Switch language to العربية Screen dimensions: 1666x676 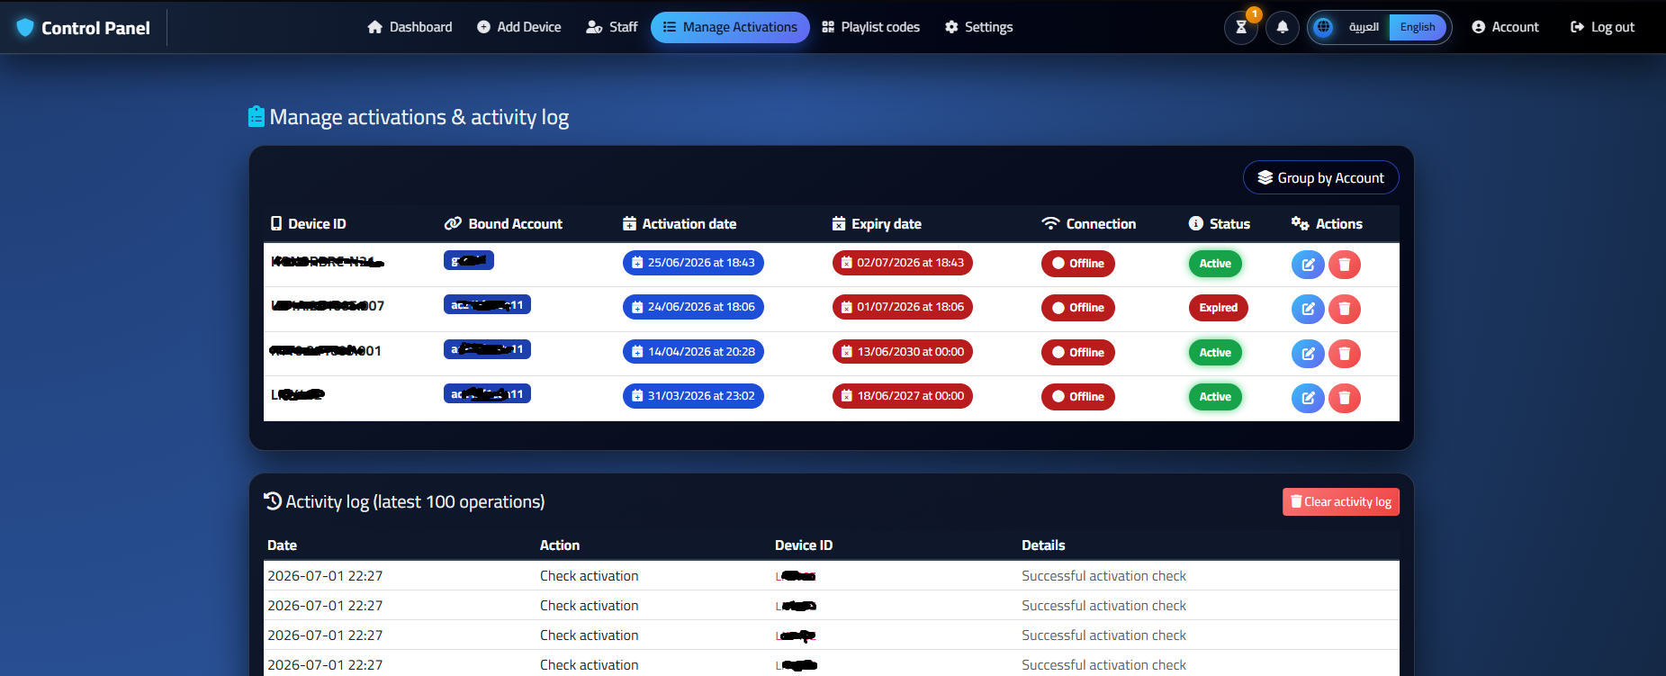[x=1364, y=27]
